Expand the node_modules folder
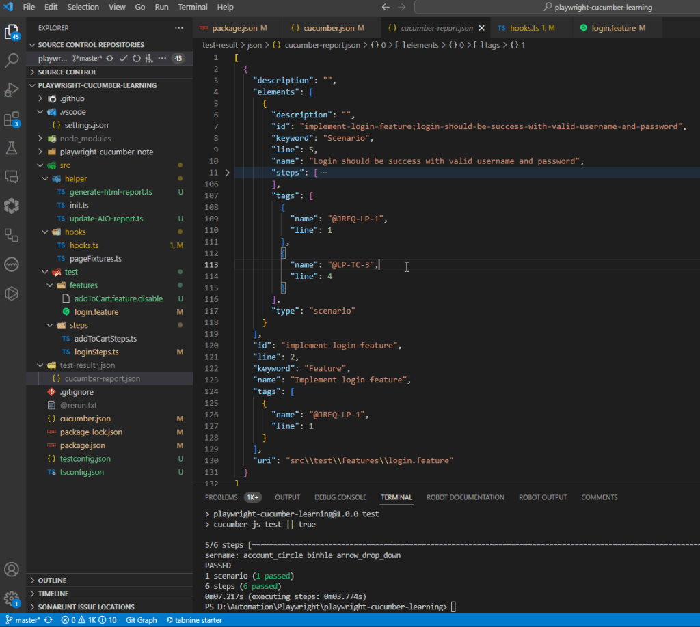Screen dimensions: 700x627 click(85, 139)
